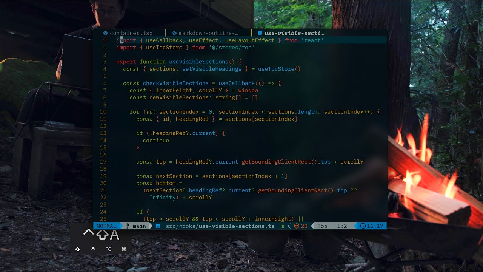The height and width of the screenshot is (272, 483).
Task: Click the command key icon in overlay
Action: tap(124, 249)
